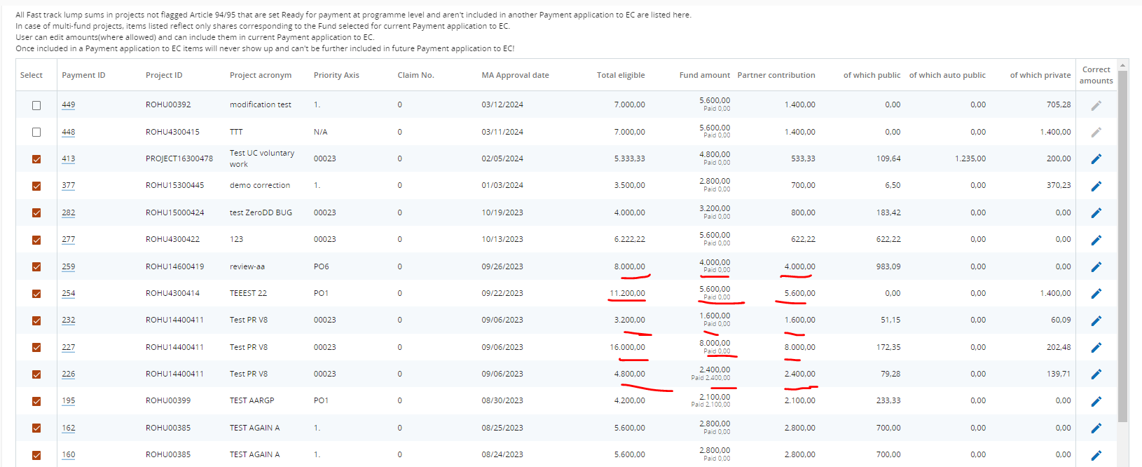Click the Total eligible column header
This screenshot has height=467, width=1142.
[x=621, y=75]
